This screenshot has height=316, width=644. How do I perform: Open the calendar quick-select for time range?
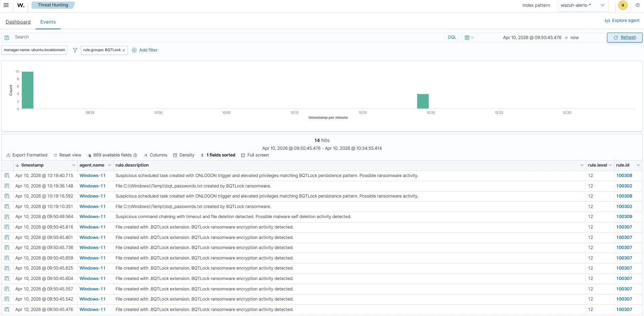468,37
